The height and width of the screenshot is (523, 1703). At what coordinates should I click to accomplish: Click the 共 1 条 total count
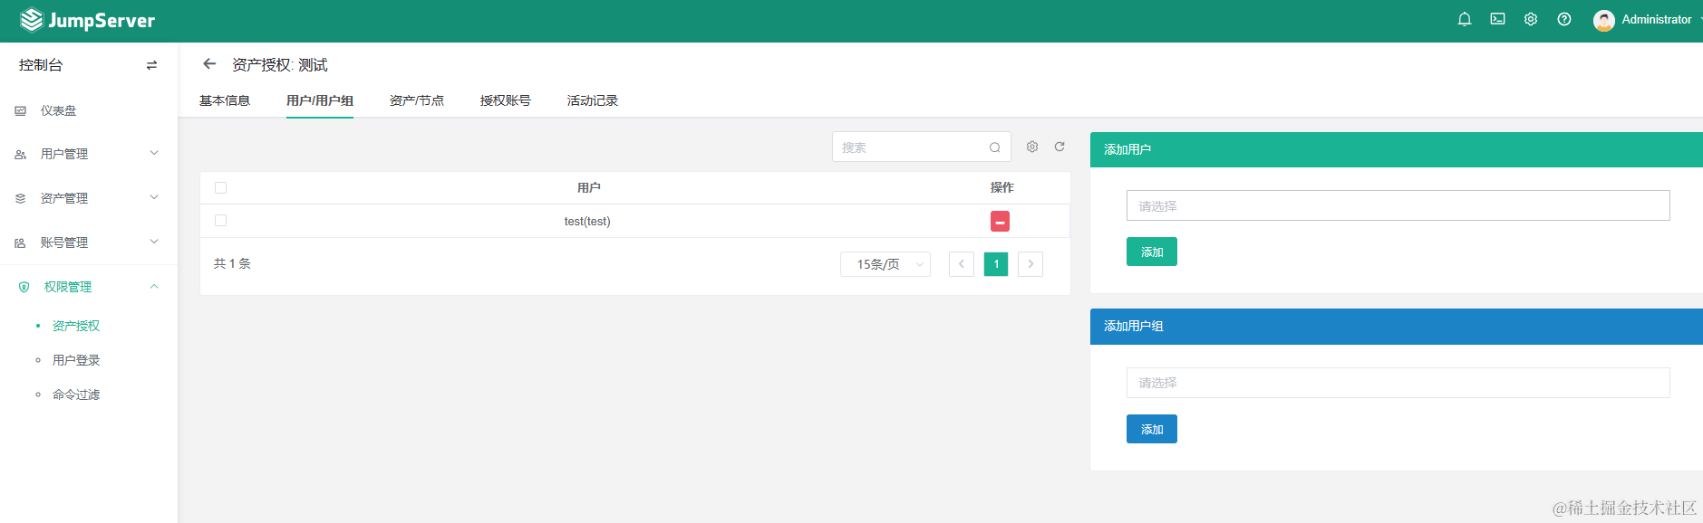pos(232,263)
